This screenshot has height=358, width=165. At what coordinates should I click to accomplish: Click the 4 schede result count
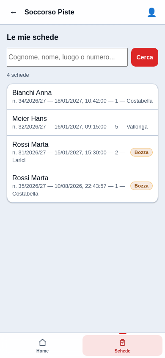(x=18, y=75)
